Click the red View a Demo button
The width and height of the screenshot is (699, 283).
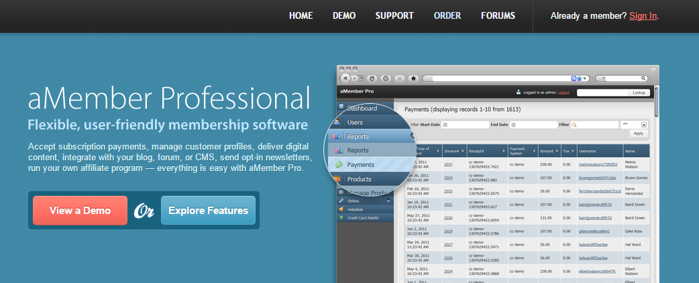pyautogui.click(x=80, y=211)
